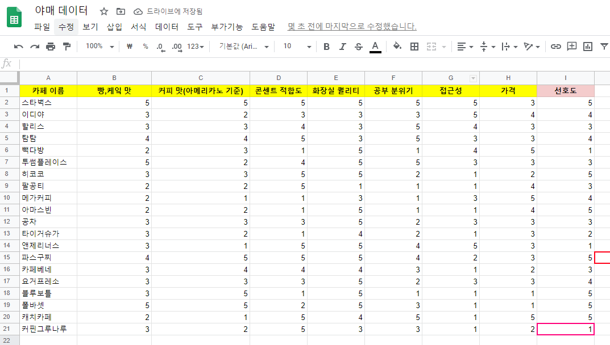
Task: Click the document title 야매 데이터
Action: (61, 10)
